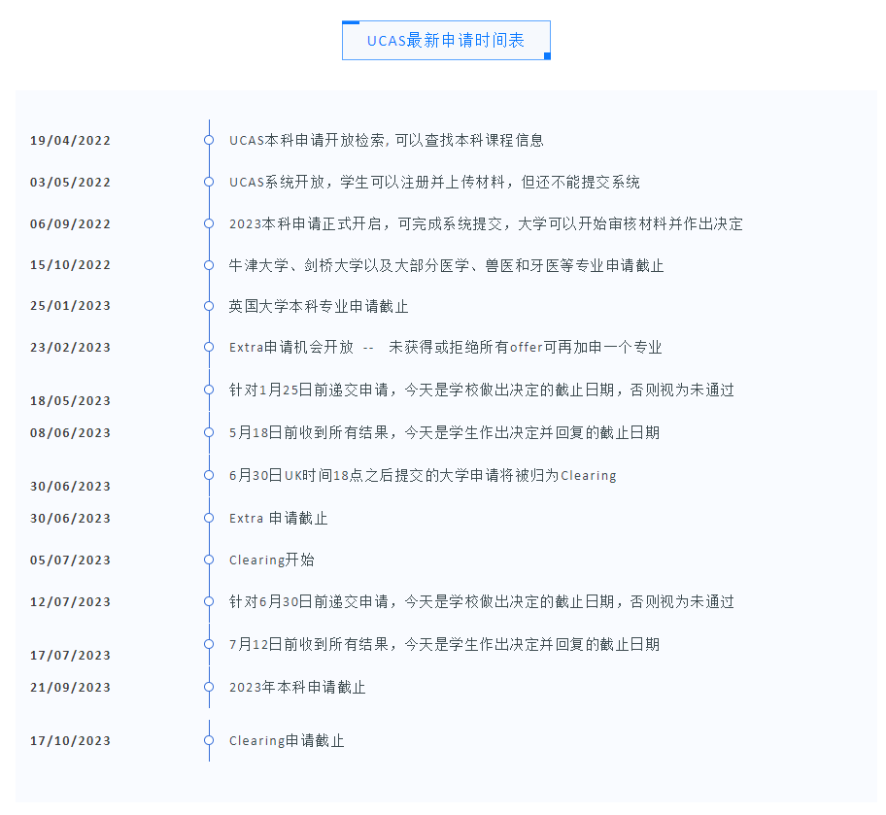
Task: Click the timeline marker for 英国大学本科专业申请截止
Action: (x=209, y=306)
